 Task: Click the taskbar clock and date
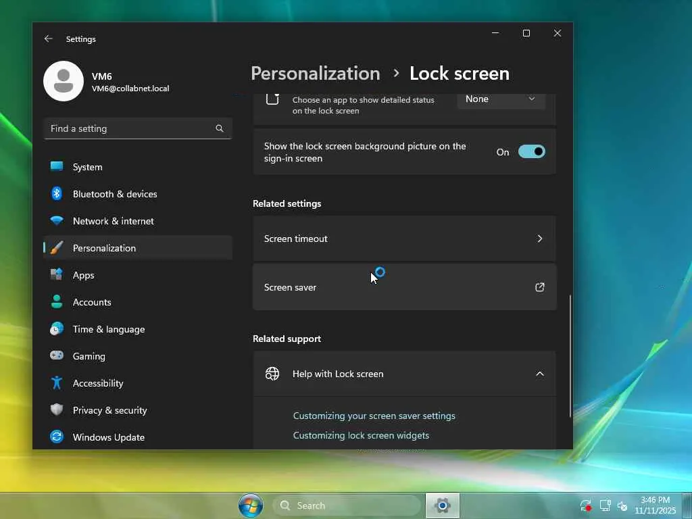(x=655, y=505)
